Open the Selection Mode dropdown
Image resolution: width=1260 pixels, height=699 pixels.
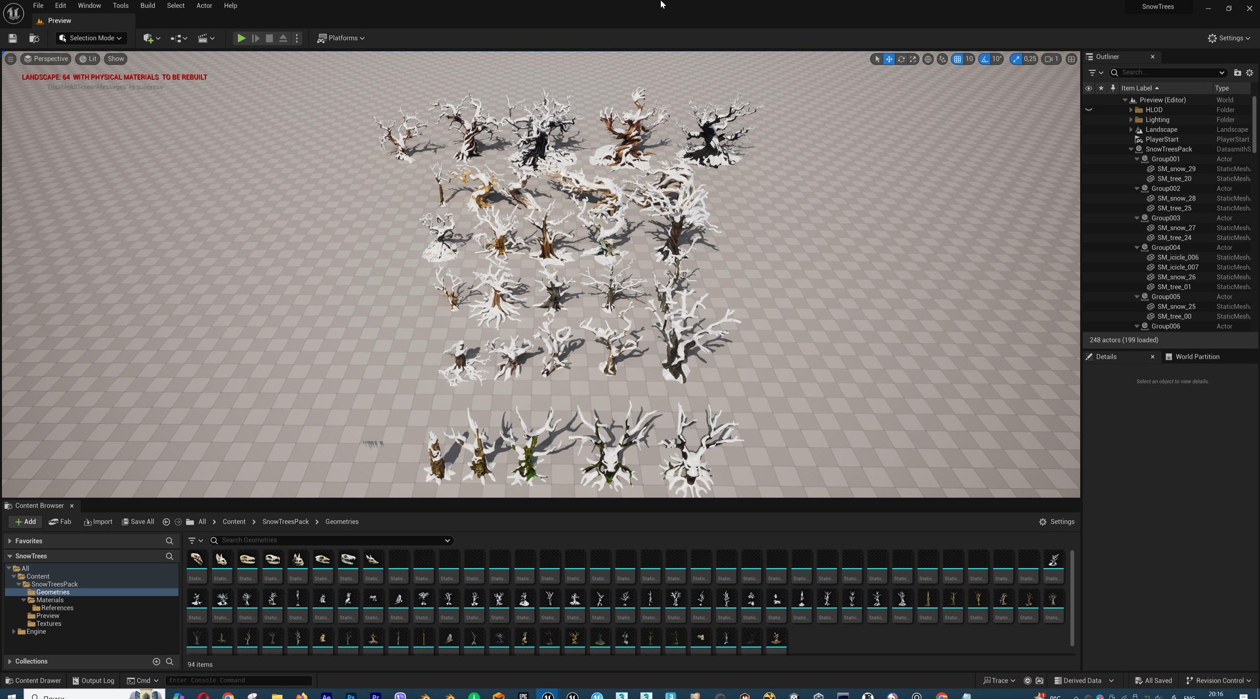pos(91,38)
